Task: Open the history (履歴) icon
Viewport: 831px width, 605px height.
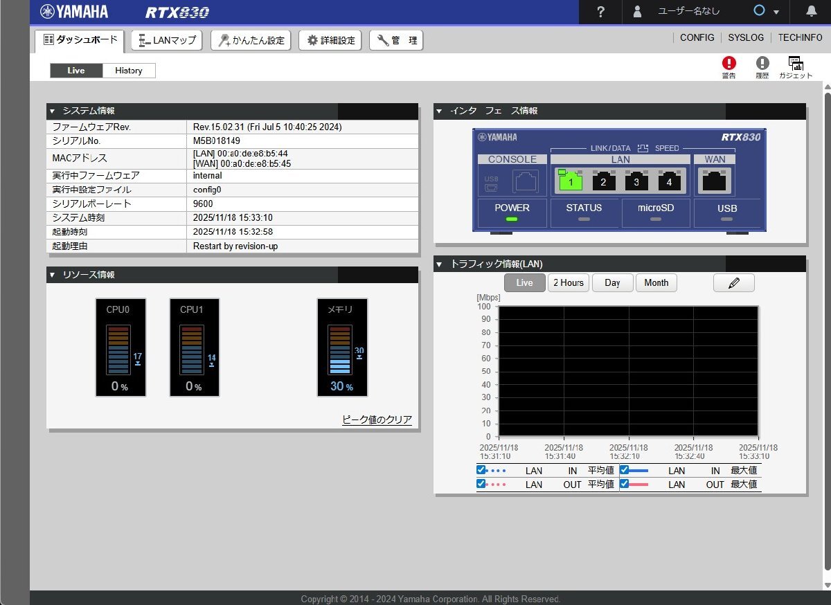Action: click(762, 64)
